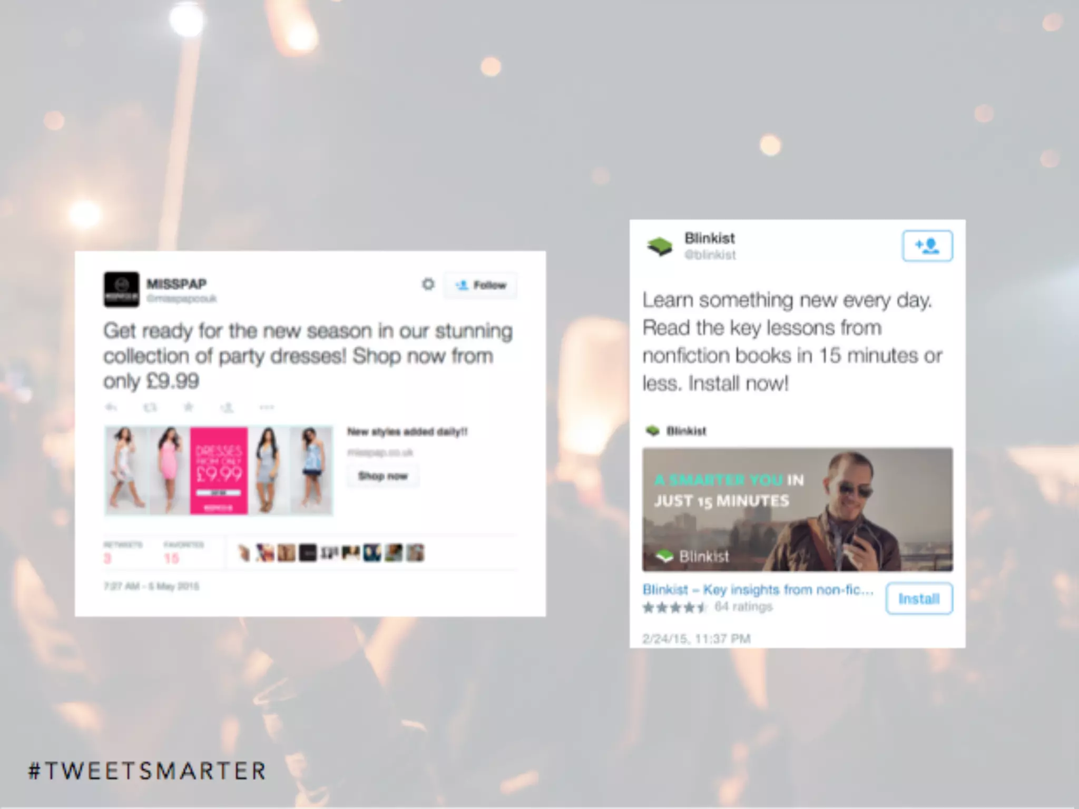The height and width of the screenshot is (809, 1079).
Task: Open the pink Dresses from £9.99 banner image
Action: coord(219,470)
